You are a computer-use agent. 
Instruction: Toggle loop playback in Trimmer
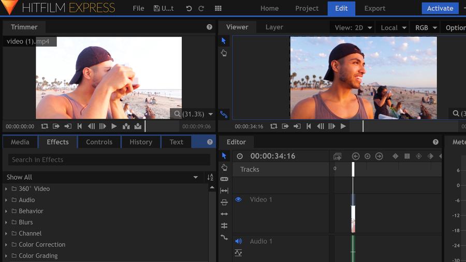tap(45, 126)
